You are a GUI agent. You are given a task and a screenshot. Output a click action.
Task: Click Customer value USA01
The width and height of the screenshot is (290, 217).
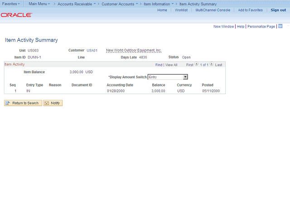tap(92, 50)
